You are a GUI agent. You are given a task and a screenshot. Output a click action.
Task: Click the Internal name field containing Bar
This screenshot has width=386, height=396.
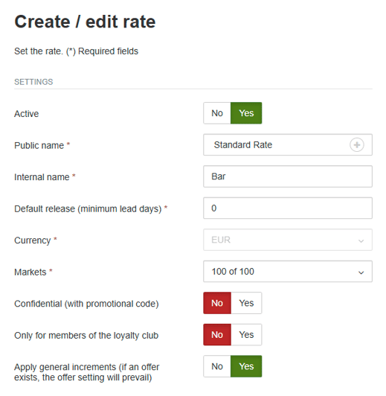288,176
